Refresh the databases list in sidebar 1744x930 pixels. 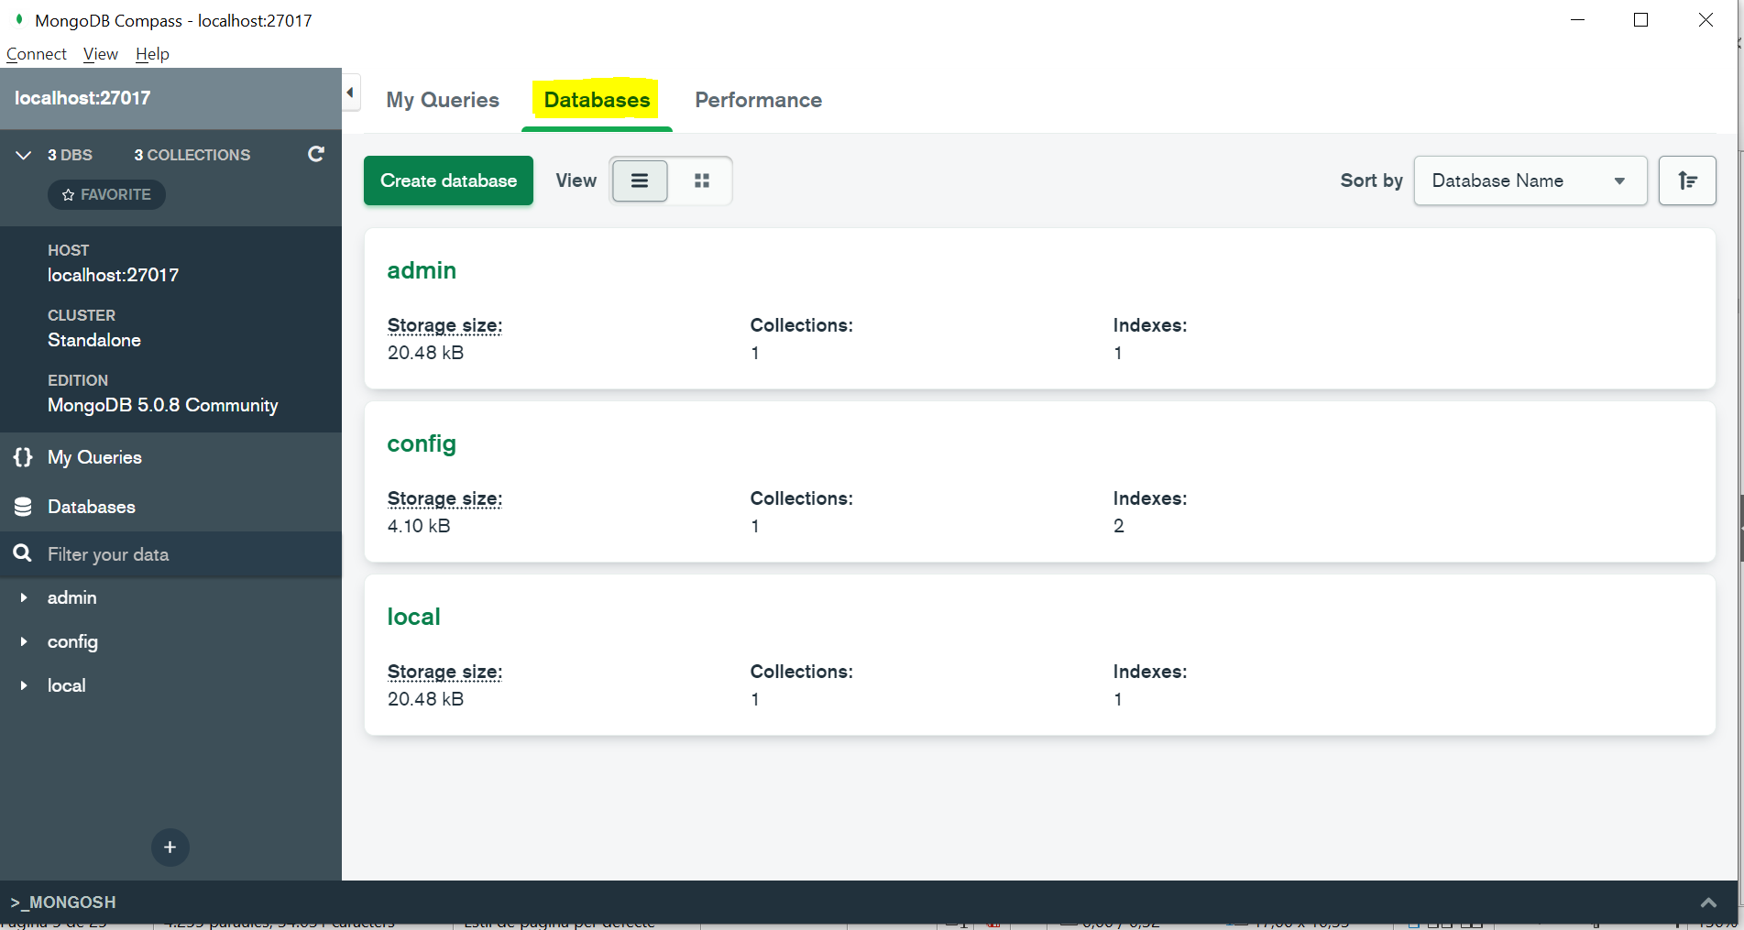click(316, 154)
